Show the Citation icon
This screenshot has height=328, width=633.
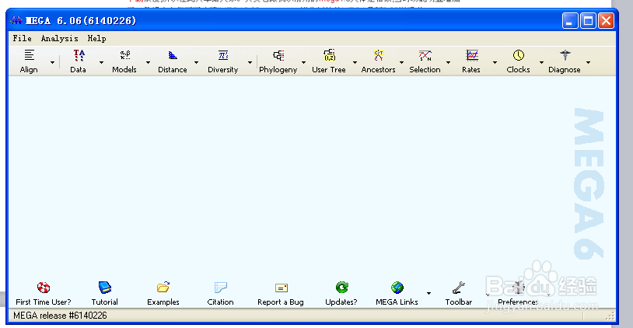pos(221,288)
